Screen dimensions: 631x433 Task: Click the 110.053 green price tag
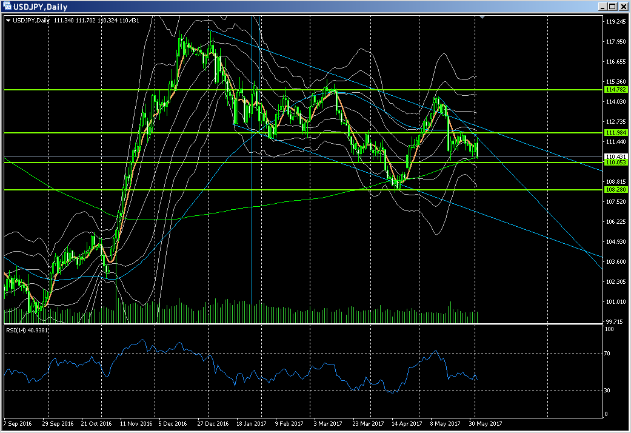[x=615, y=163]
